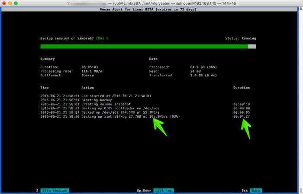
Task: Click the Processed 61.9 GB (96%) value
Action: [203, 67]
